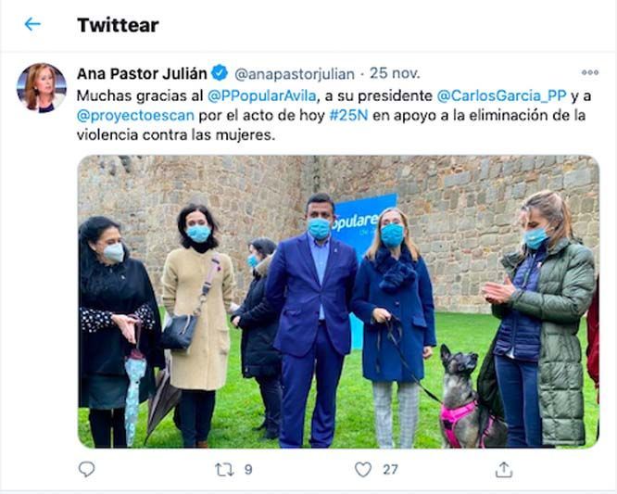Share the tweet via the share icon
Image resolution: width=617 pixels, height=494 pixels.
(x=504, y=470)
